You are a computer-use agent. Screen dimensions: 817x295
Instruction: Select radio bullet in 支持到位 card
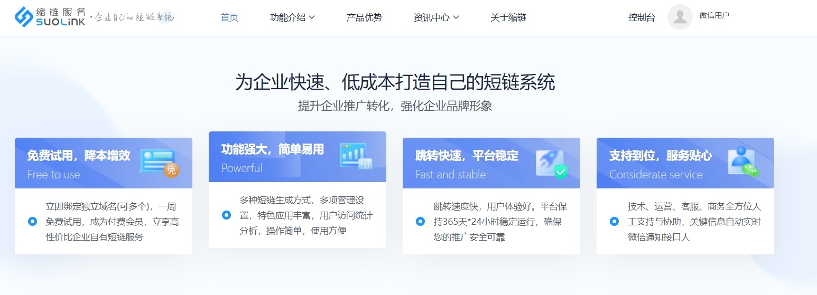[614, 222]
